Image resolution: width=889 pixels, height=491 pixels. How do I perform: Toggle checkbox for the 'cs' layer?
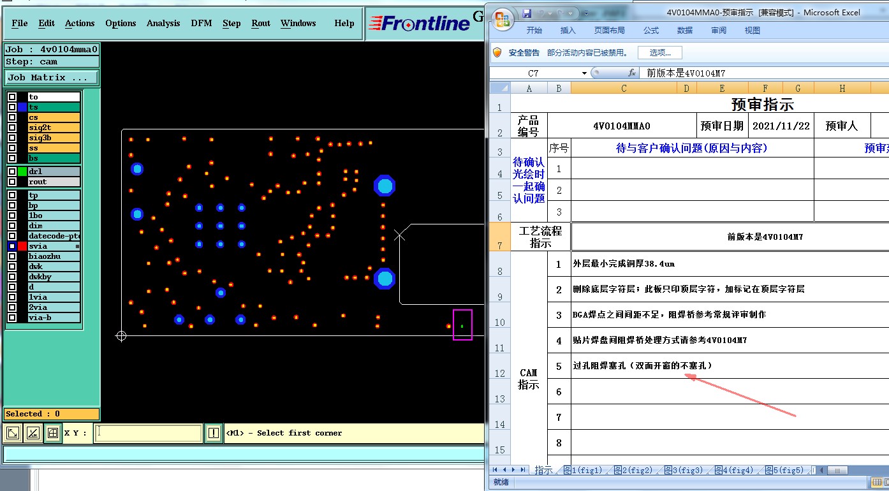click(12, 117)
